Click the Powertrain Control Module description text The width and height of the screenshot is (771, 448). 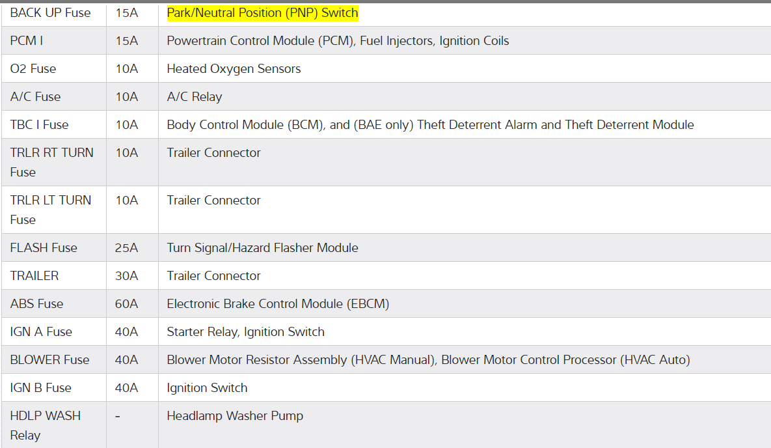338,41
